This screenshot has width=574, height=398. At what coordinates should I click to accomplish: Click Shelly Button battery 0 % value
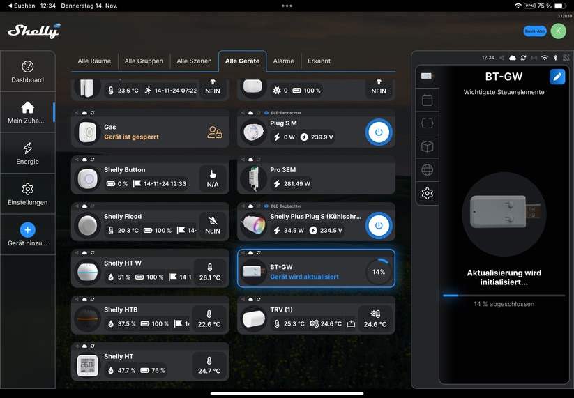[123, 183]
